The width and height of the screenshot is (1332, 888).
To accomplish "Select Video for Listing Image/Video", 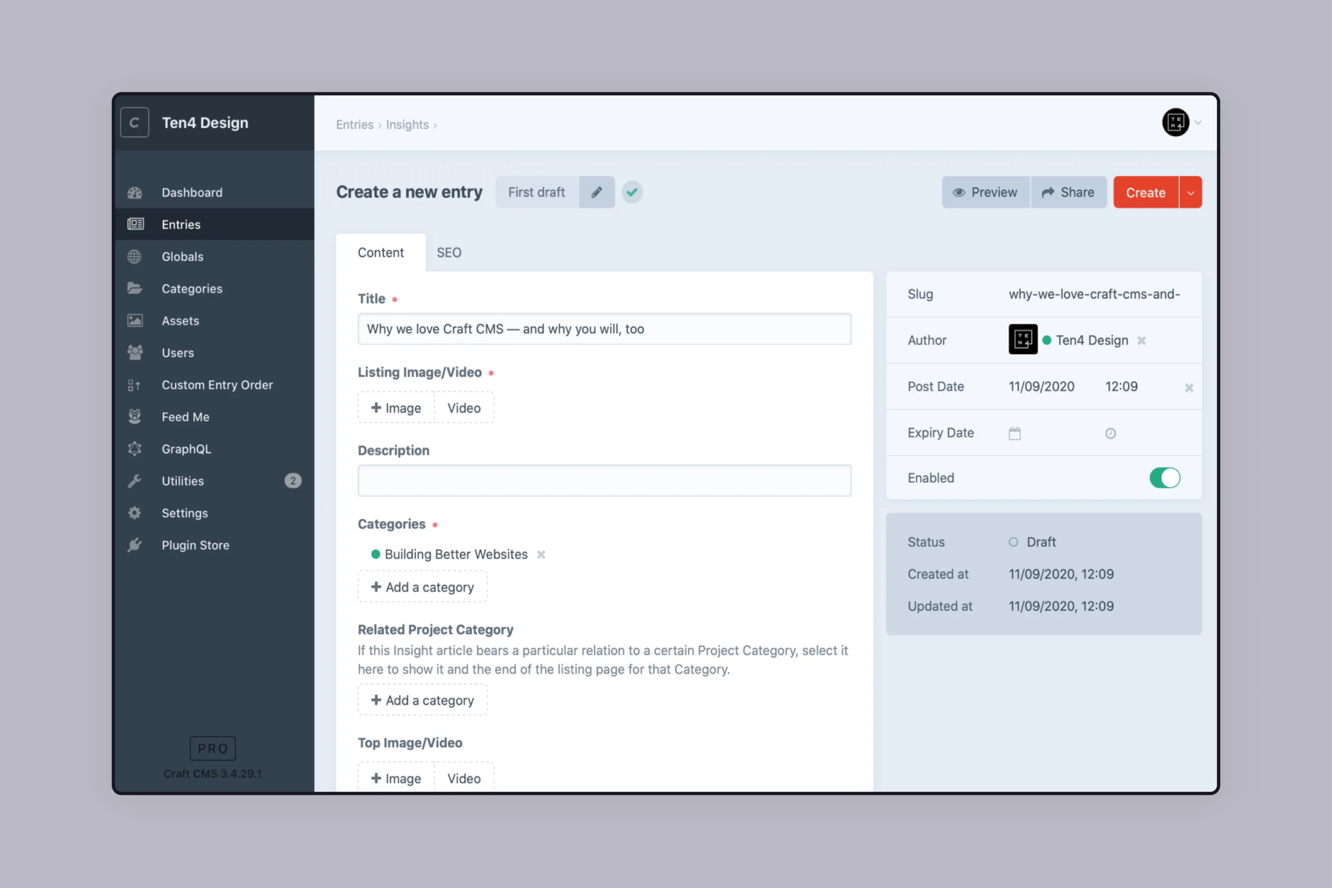I will (x=464, y=408).
